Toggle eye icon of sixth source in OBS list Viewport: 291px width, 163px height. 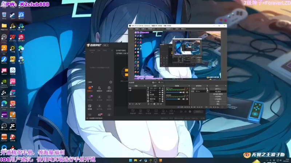pyautogui.click(x=160, y=99)
